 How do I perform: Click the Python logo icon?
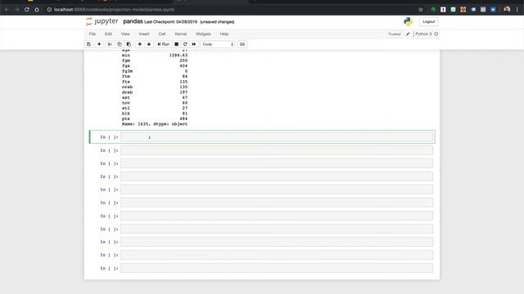click(x=408, y=22)
